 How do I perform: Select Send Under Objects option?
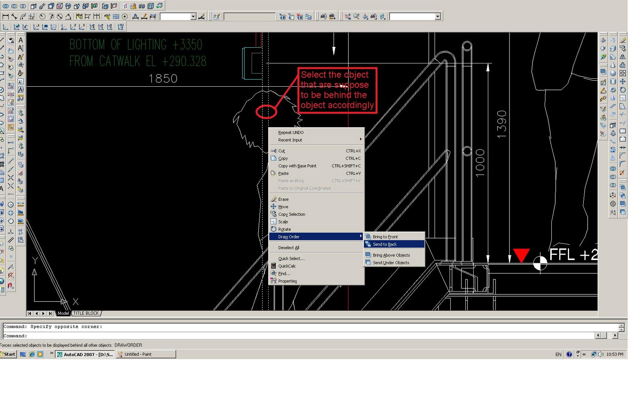click(394, 263)
